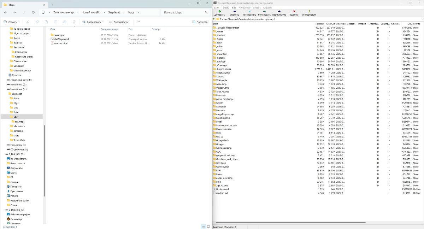Click the Explorer navigation pane scrollbar

click(x=45, y=161)
